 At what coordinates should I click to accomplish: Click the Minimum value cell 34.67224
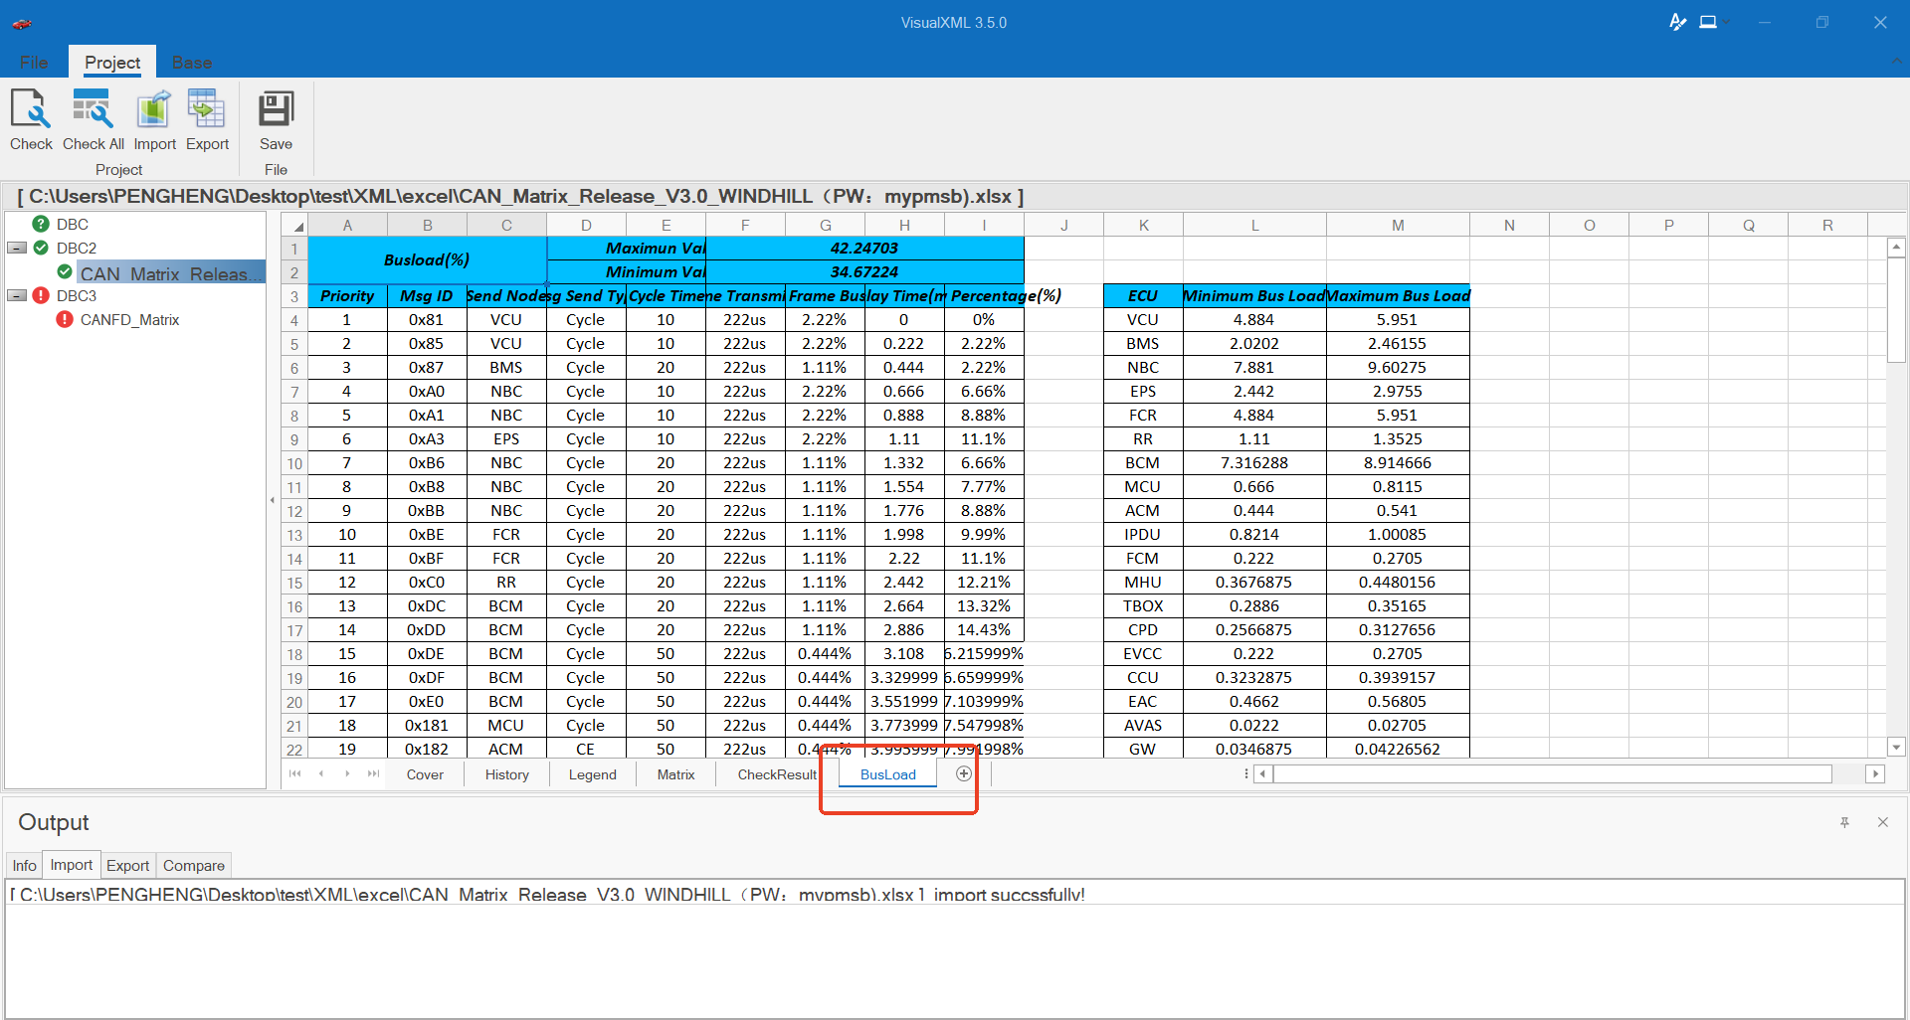864,271
